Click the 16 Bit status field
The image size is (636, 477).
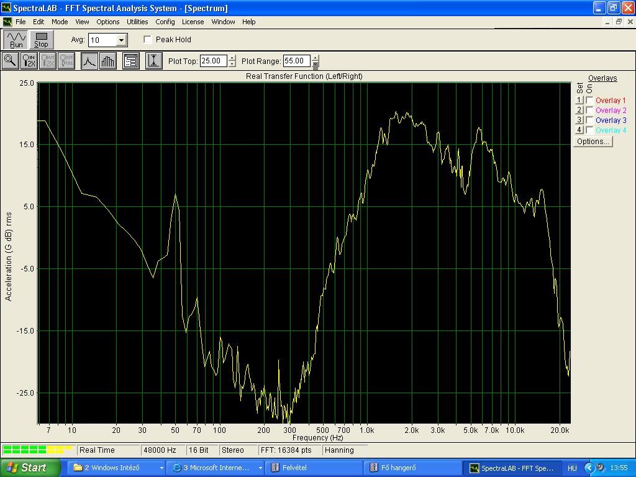201,450
